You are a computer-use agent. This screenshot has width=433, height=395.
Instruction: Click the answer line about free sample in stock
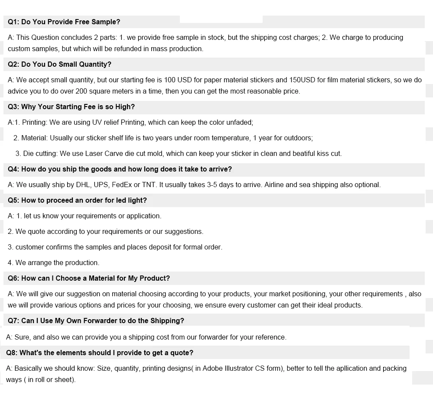coord(205,38)
